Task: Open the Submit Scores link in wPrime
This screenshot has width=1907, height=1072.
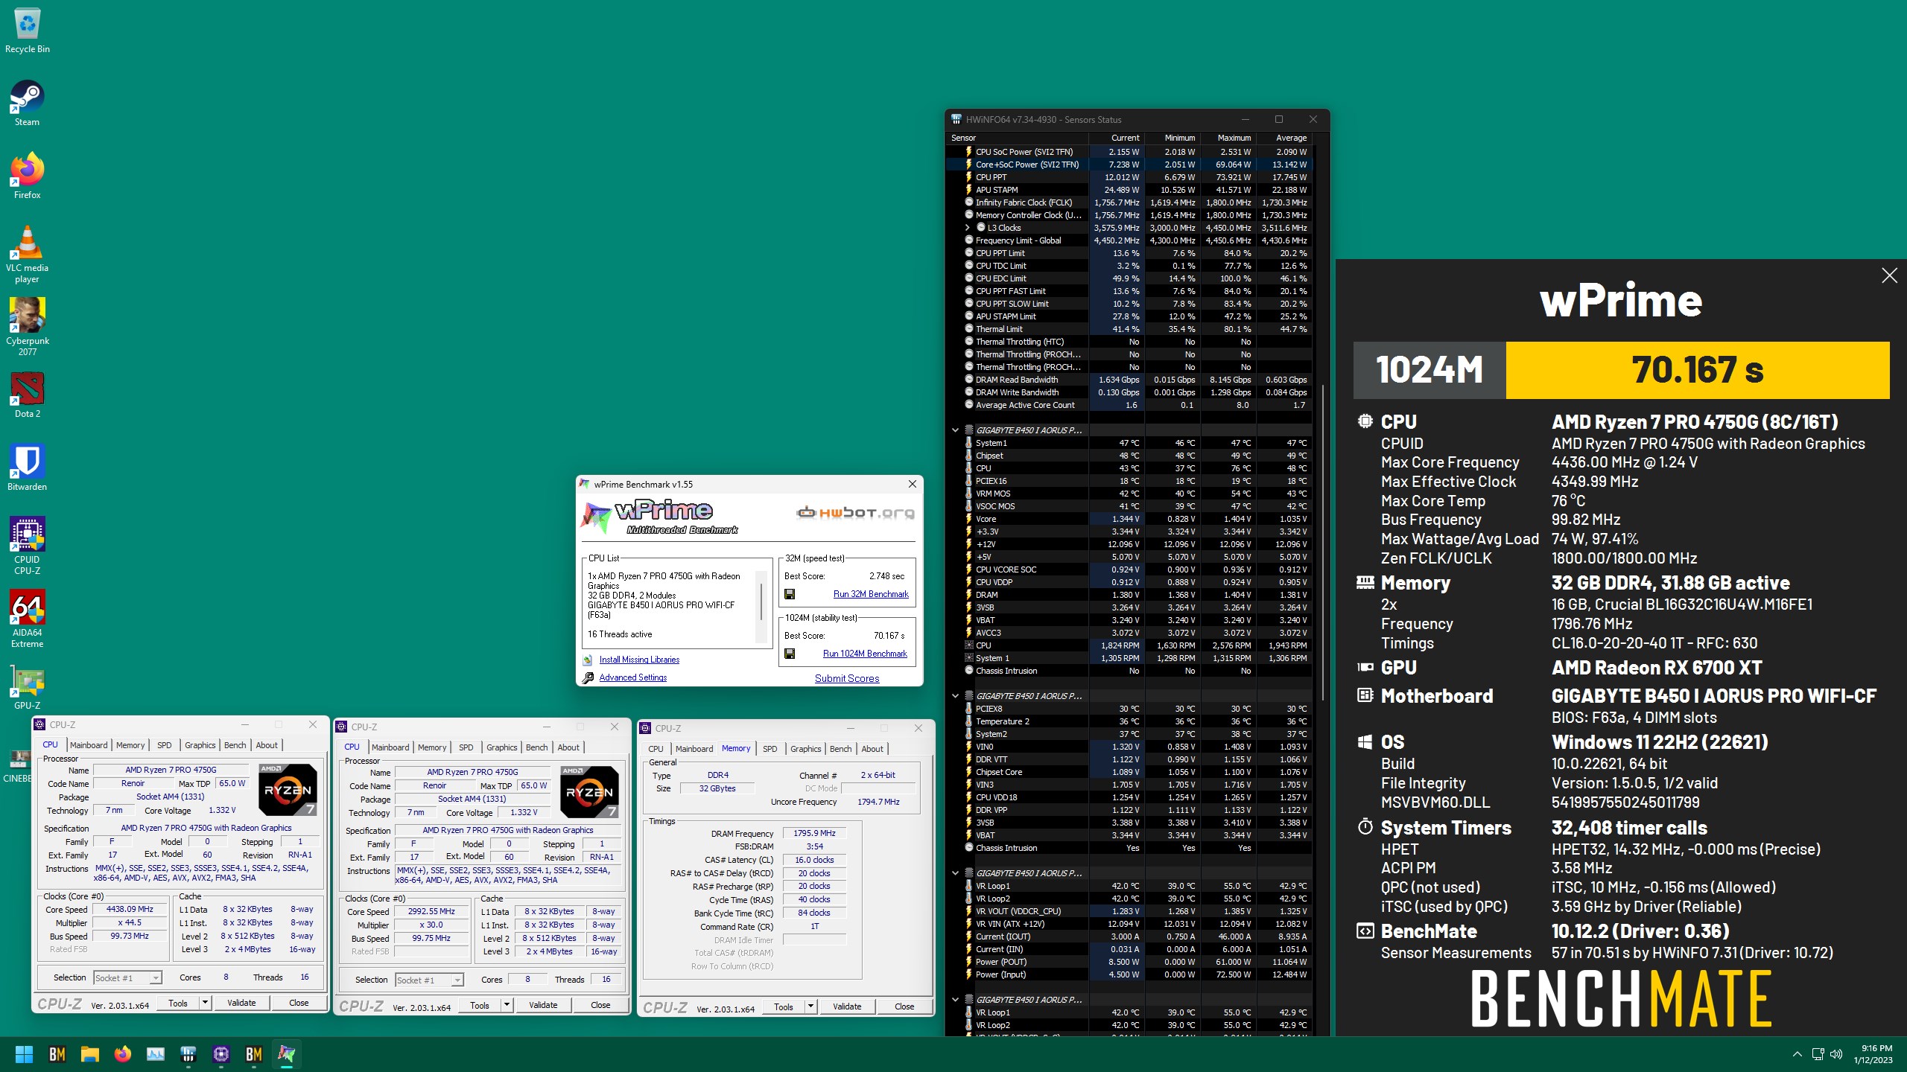Action: click(x=847, y=678)
